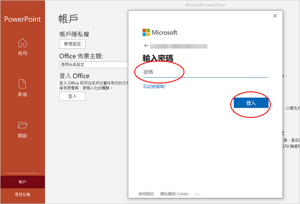This screenshot has width=300, height=204.
Task: Select the 帳戶 tab in sidebar
Action: pyautogui.click(x=22, y=182)
